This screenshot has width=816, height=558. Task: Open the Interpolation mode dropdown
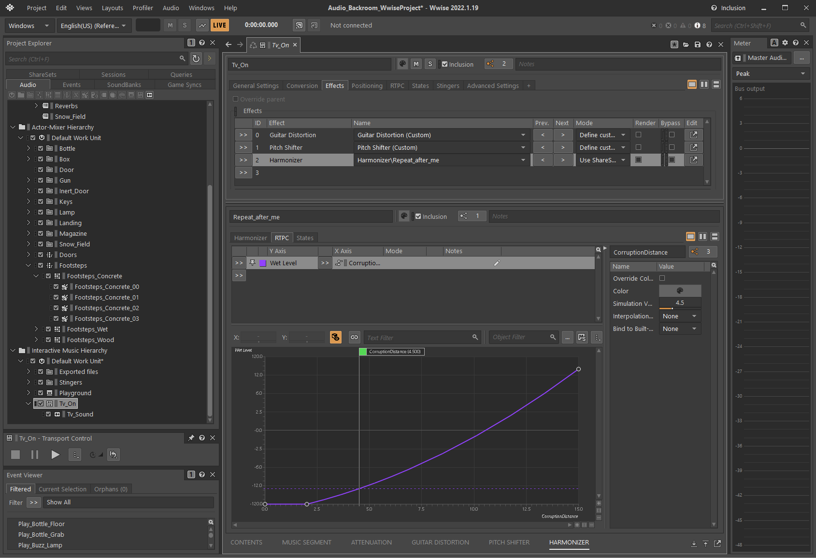coord(679,316)
